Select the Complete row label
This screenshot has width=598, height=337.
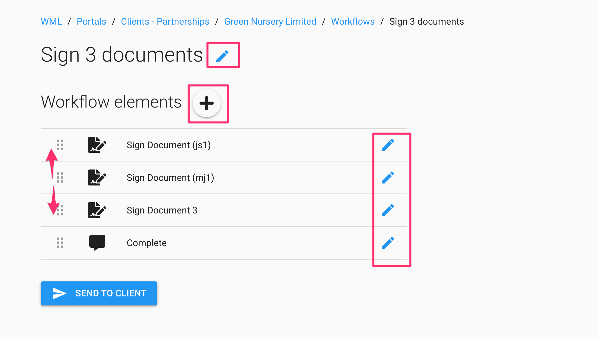(x=147, y=243)
